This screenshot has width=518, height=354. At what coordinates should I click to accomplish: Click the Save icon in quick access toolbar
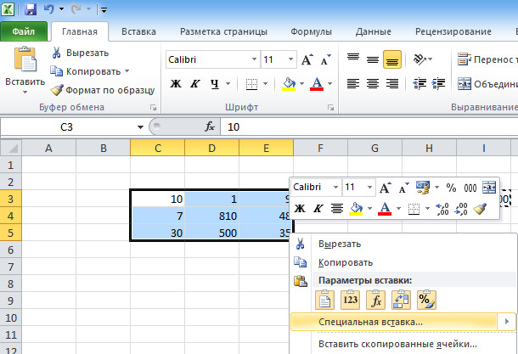click(x=31, y=9)
